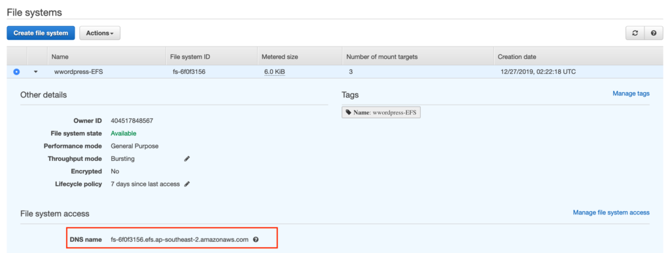Click the Number of mount targets header
The height and width of the screenshot is (253, 670).
(x=382, y=57)
